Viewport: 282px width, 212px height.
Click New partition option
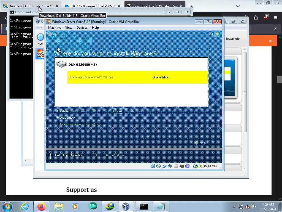tap(120, 111)
